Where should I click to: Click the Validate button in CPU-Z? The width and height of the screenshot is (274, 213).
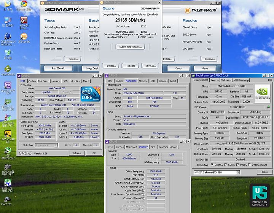click(76, 153)
